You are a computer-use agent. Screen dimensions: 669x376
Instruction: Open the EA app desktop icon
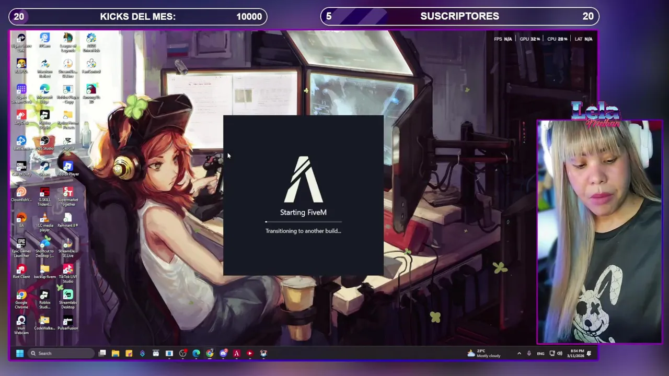point(21,220)
